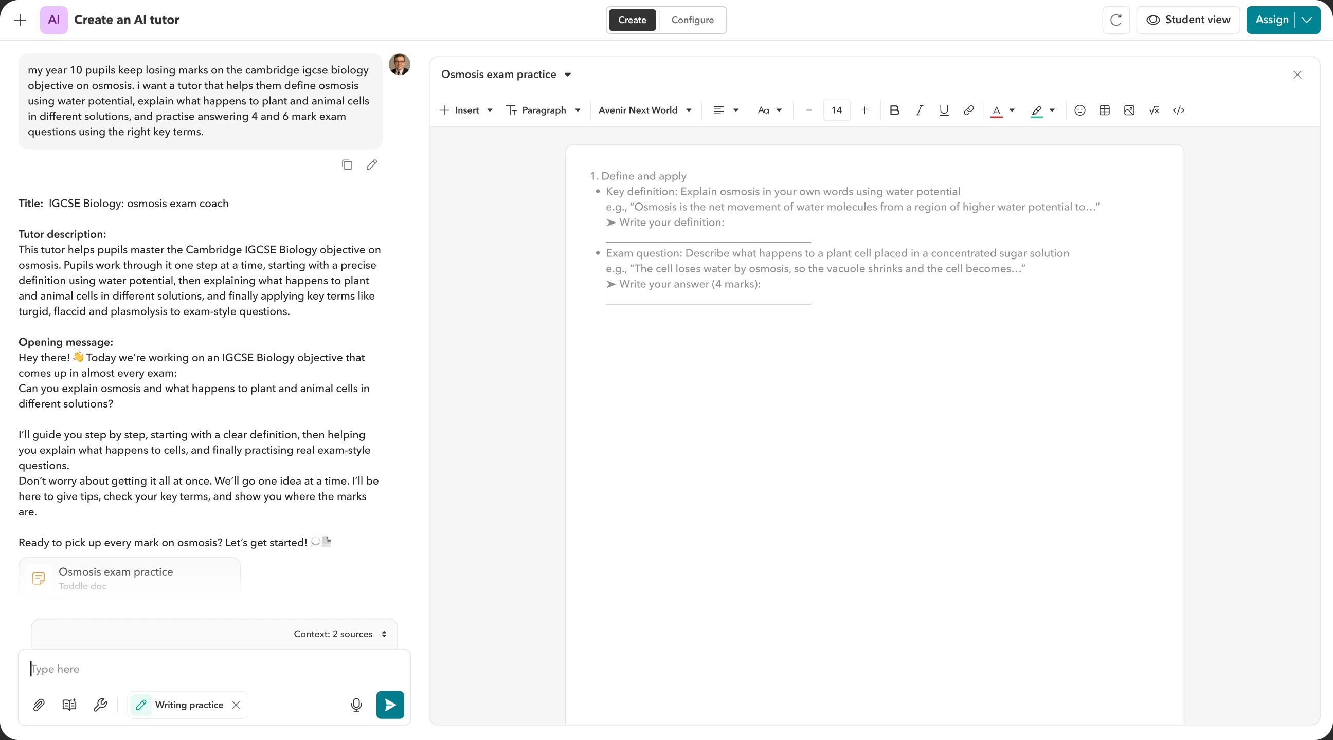
Task: Insert a hyperlink
Action: click(969, 110)
